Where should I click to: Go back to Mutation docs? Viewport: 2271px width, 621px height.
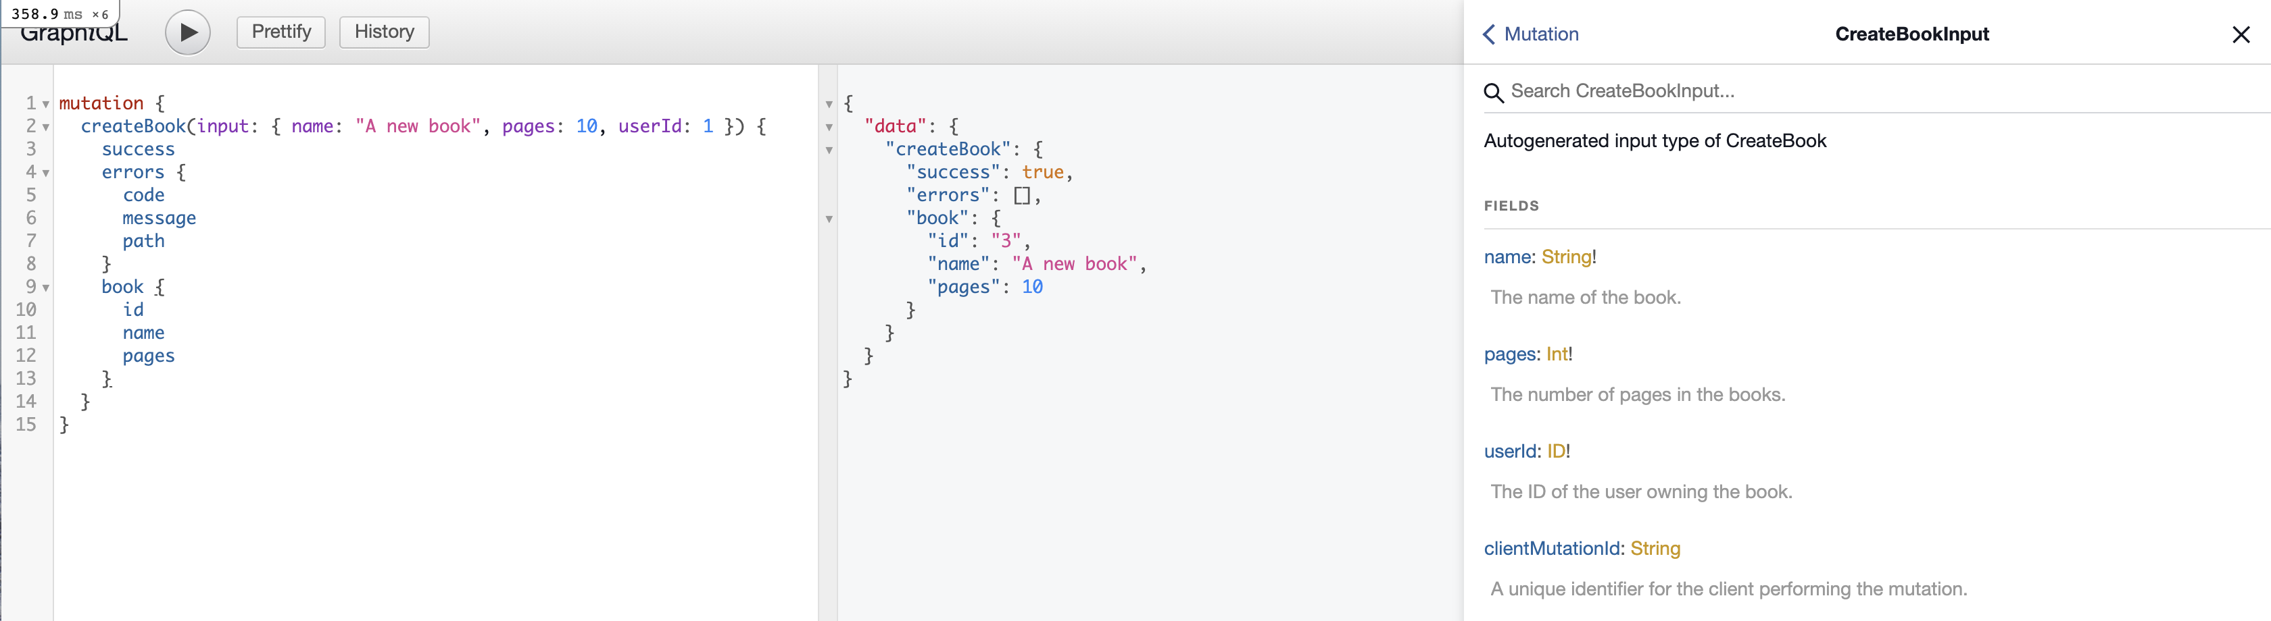tap(1530, 34)
